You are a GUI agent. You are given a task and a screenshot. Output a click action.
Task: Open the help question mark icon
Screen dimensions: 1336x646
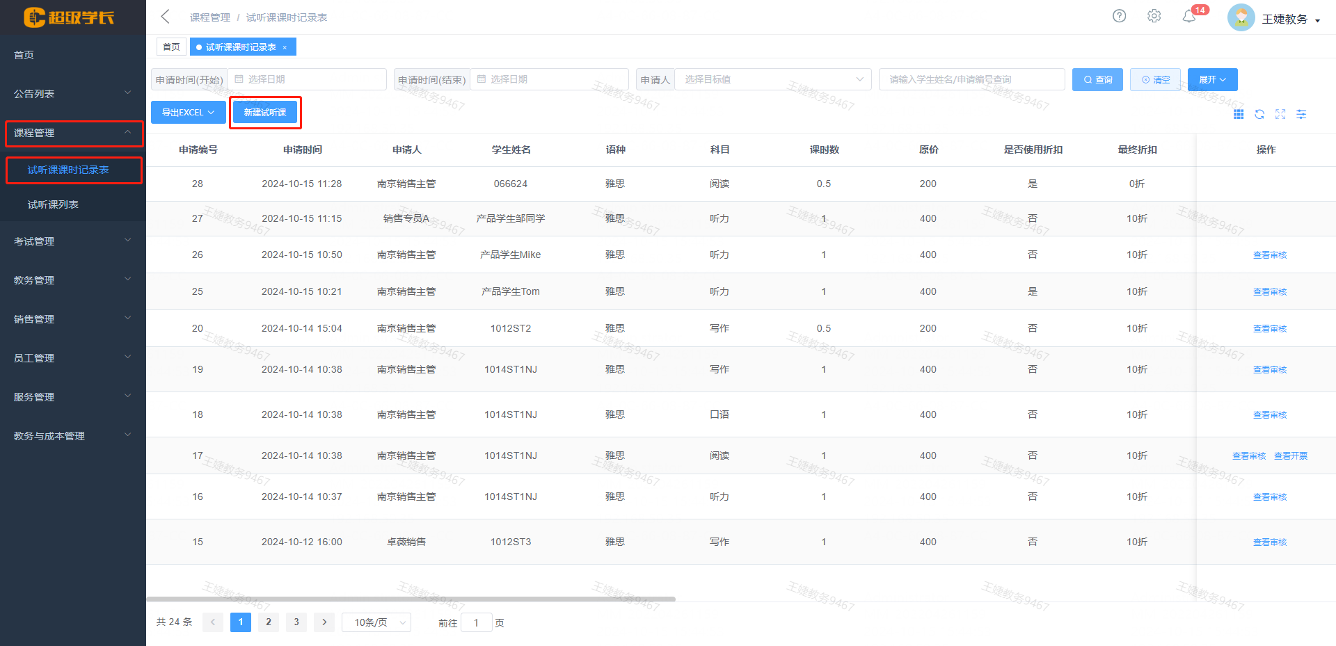tap(1119, 16)
